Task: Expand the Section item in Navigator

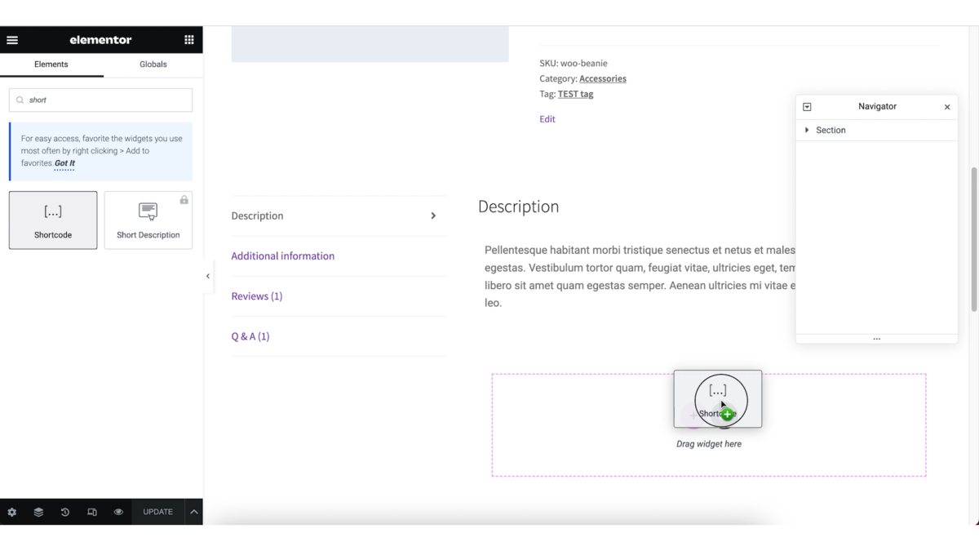Action: [807, 130]
